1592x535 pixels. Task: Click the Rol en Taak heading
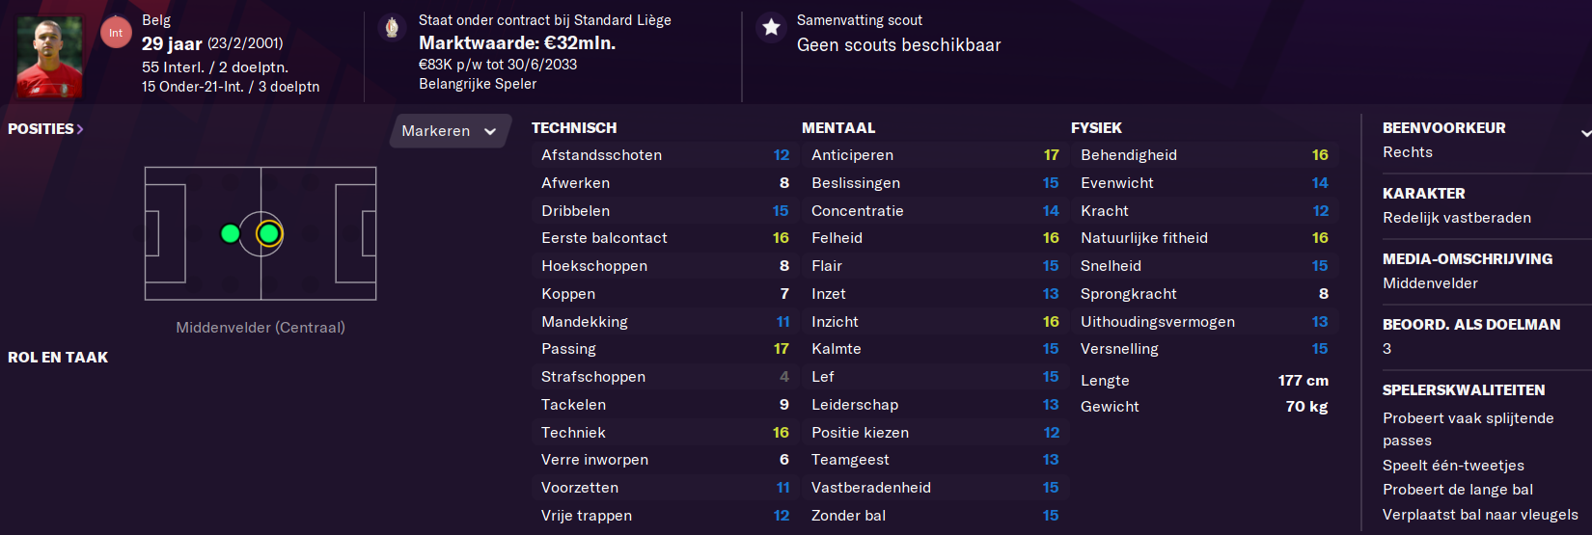(x=58, y=357)
